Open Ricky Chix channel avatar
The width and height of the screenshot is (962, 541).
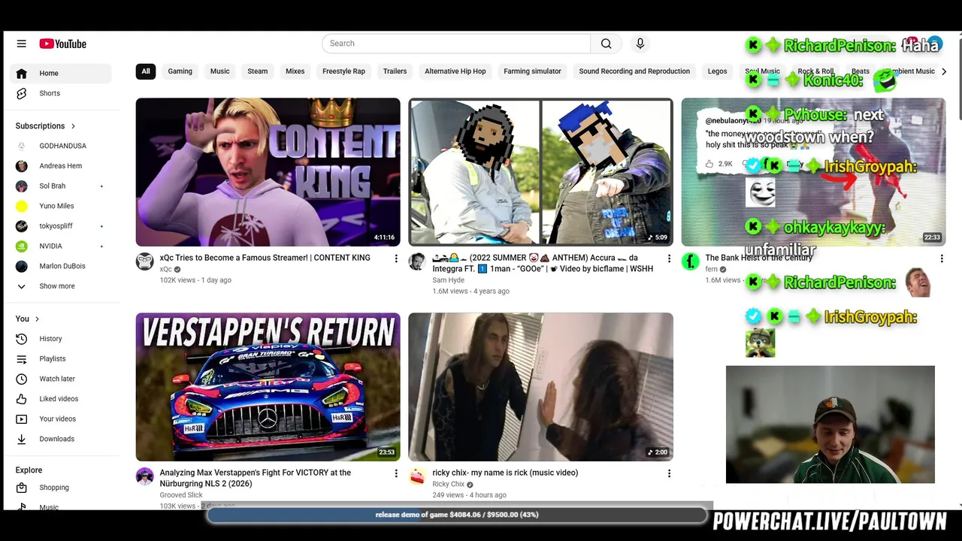point(417,476)
